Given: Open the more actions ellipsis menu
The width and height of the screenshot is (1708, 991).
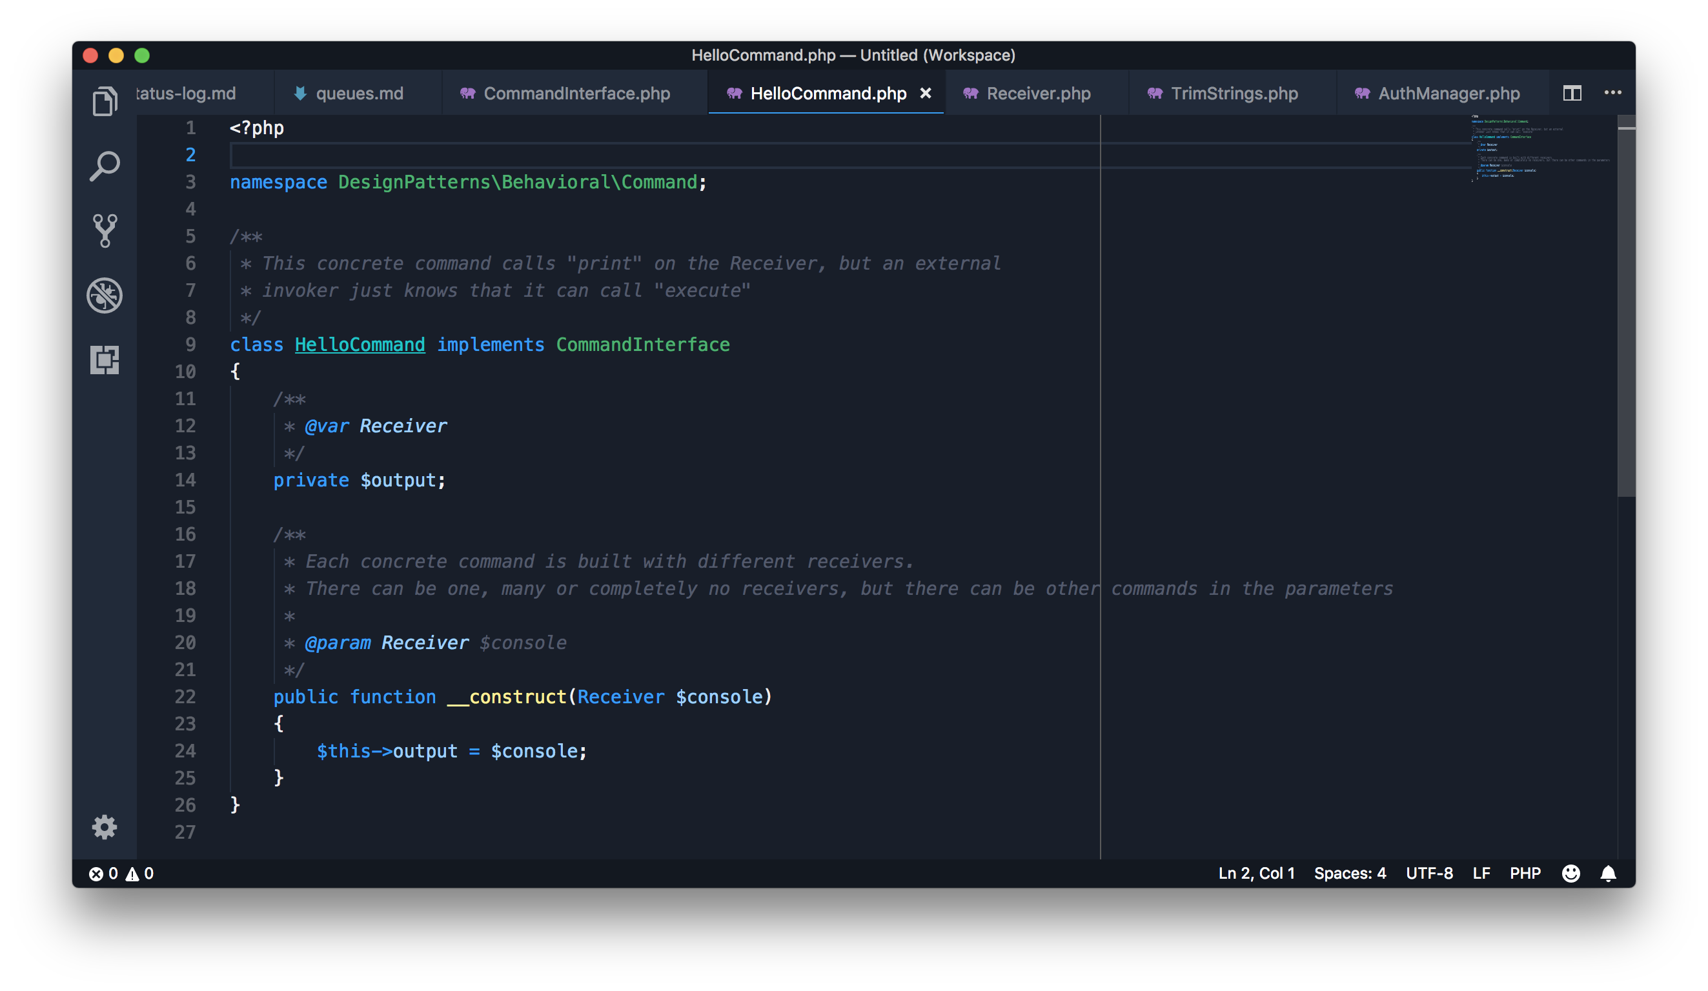Looking at the screenshot, I should 1612,93.
